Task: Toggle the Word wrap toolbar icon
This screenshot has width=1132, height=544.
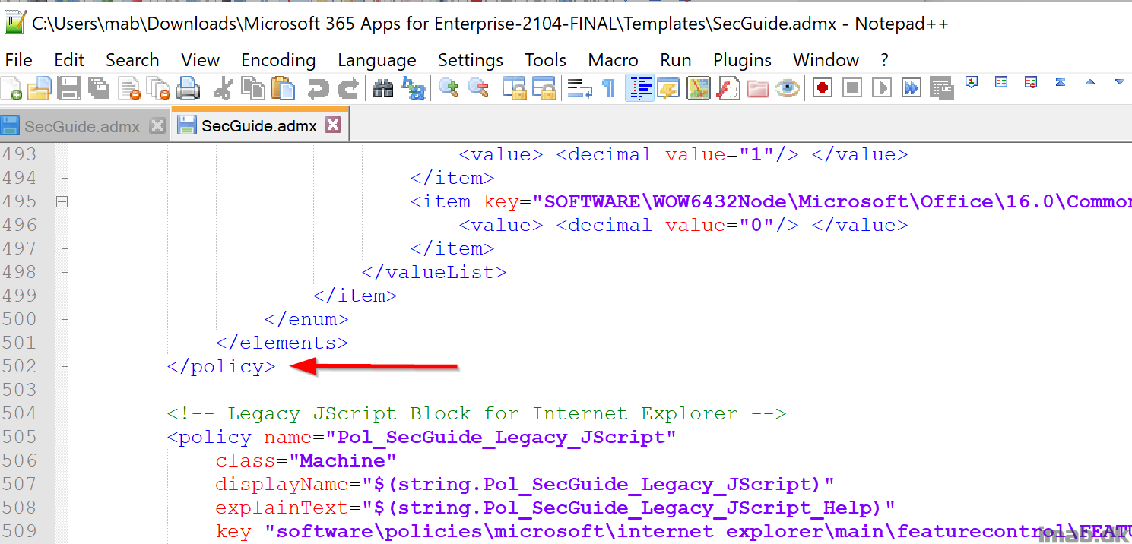Action: tap(580, 88)
